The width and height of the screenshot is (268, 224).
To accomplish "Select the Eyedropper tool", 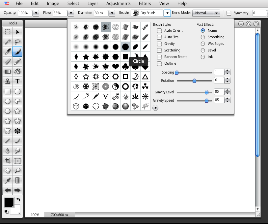I will coord(8,180).
